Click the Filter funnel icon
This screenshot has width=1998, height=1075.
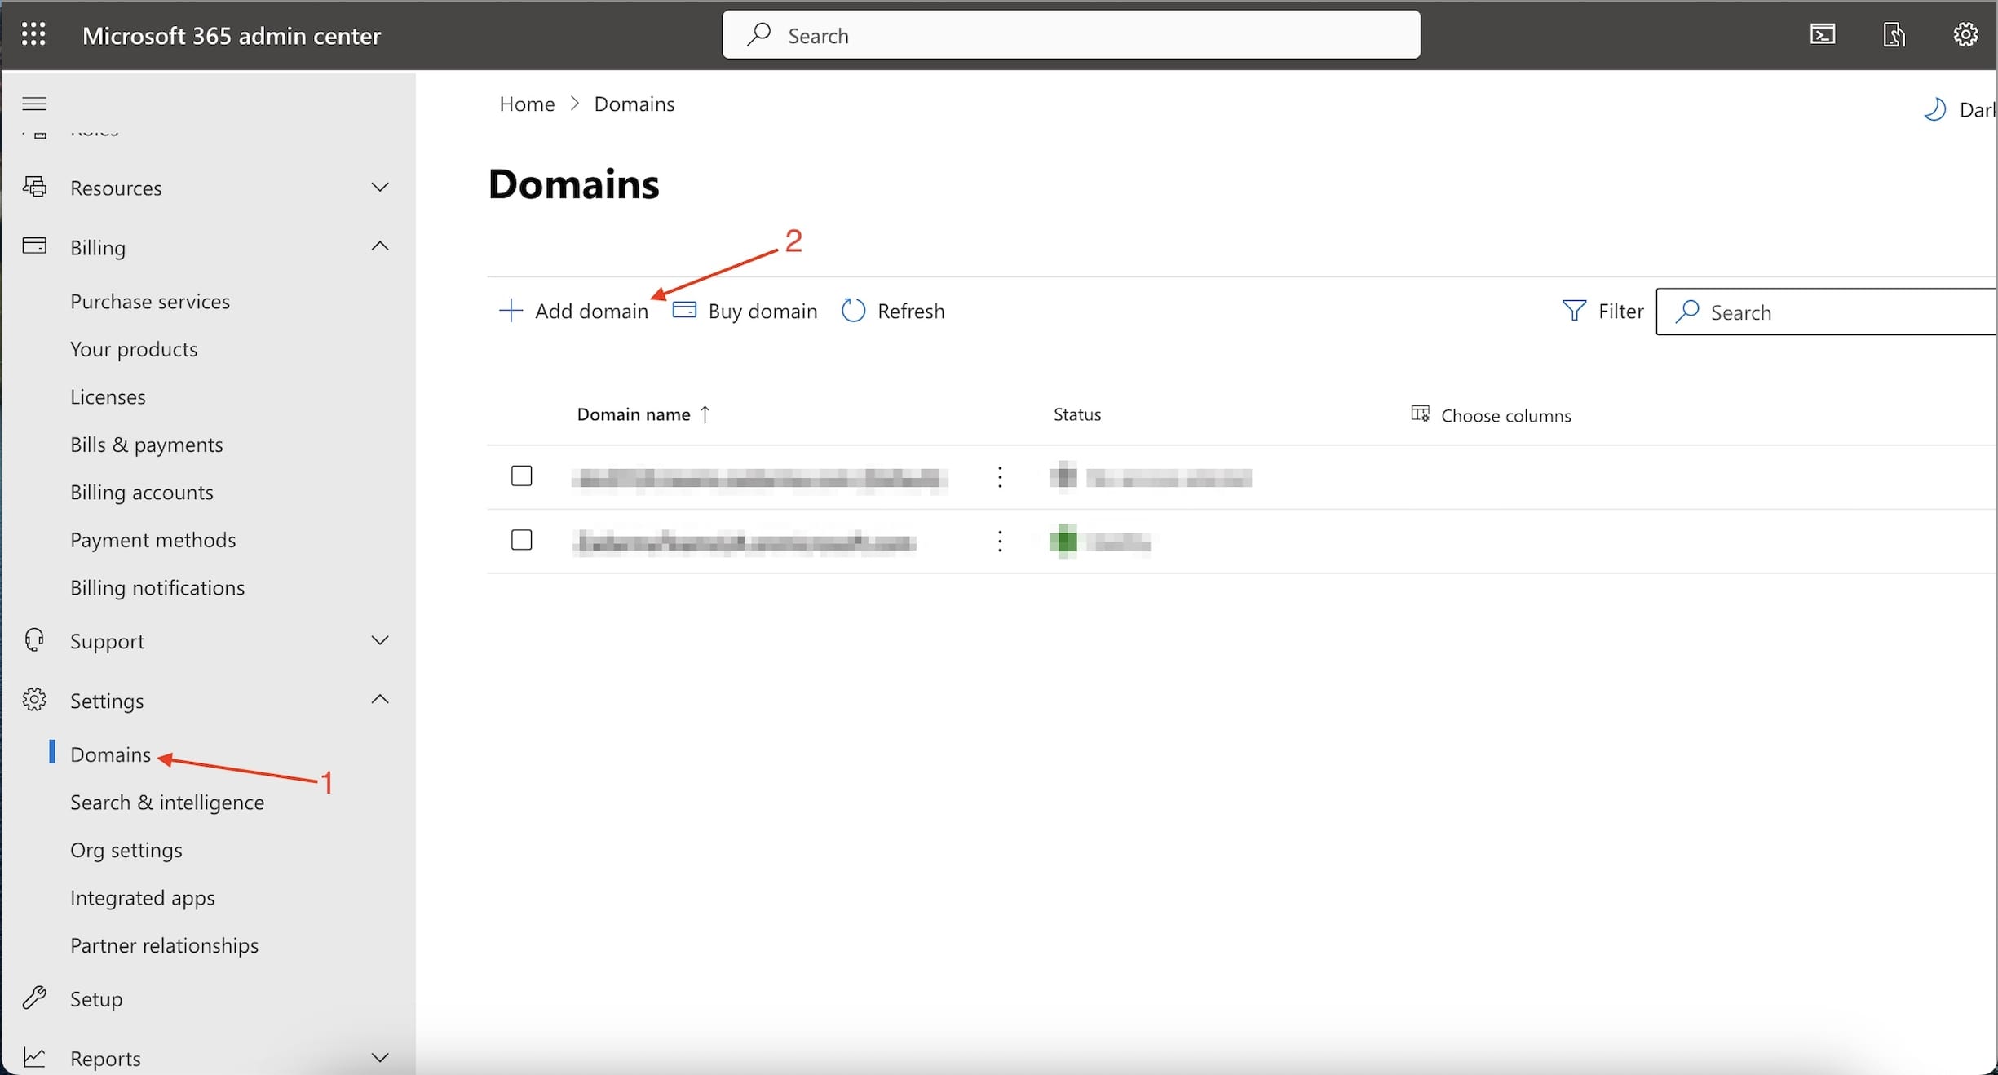pyautogui.click(x=1574, y=311)
